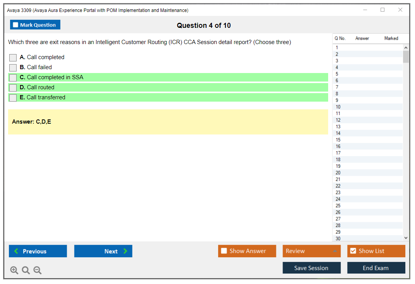Viewport: 415px width, 284px height.
Task: Open the Review dropdown menu
Action: point(312,251)
